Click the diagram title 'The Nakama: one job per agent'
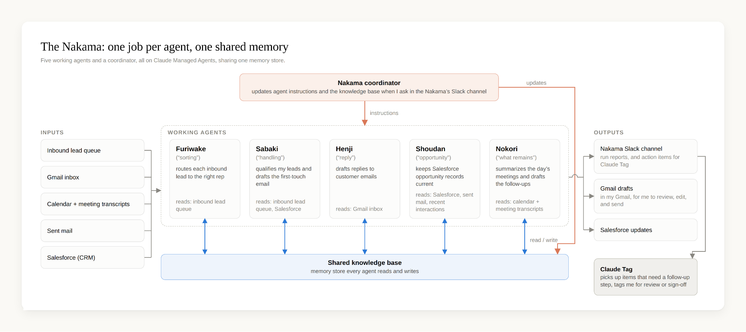Image resolution: width=746 pixels, height=332 pixels. point(165,47)
